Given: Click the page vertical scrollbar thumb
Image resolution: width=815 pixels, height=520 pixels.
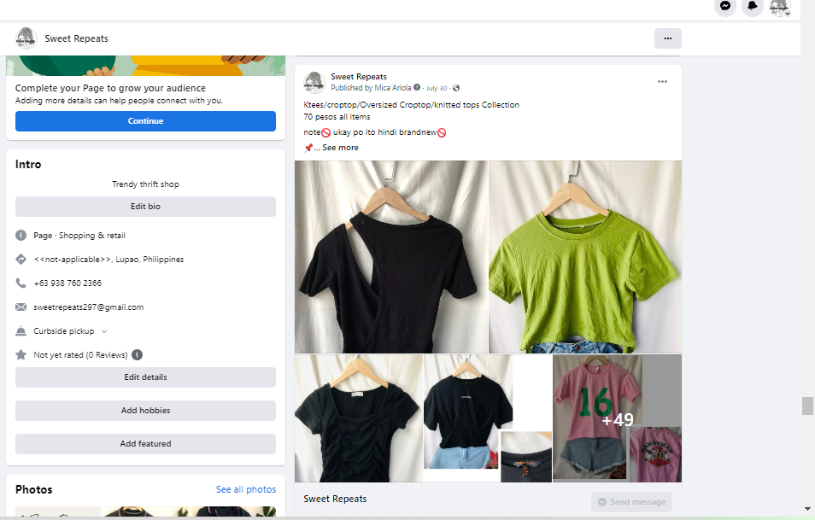Looking at the screenshot, I should 807,406.
